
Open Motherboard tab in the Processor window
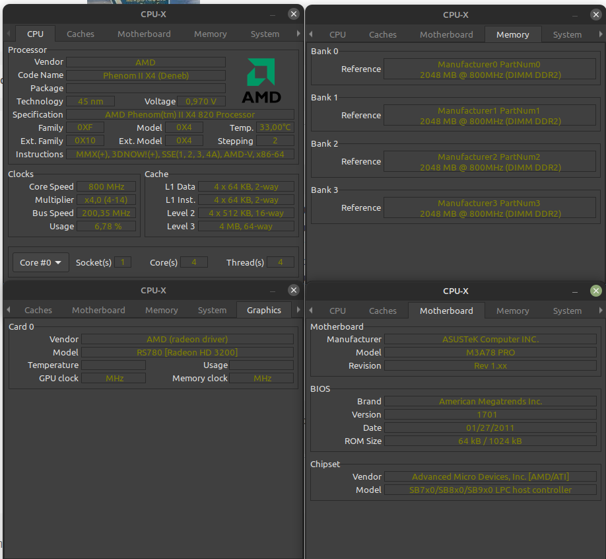[x=144, y=34]
